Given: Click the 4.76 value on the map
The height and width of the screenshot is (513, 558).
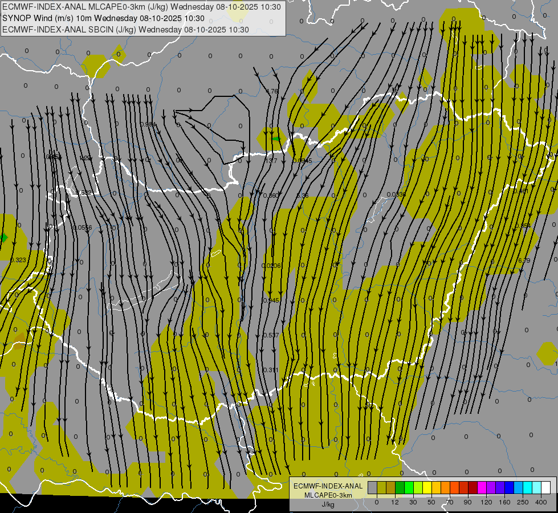Looking at the screenshot, I should coord(272,91).
